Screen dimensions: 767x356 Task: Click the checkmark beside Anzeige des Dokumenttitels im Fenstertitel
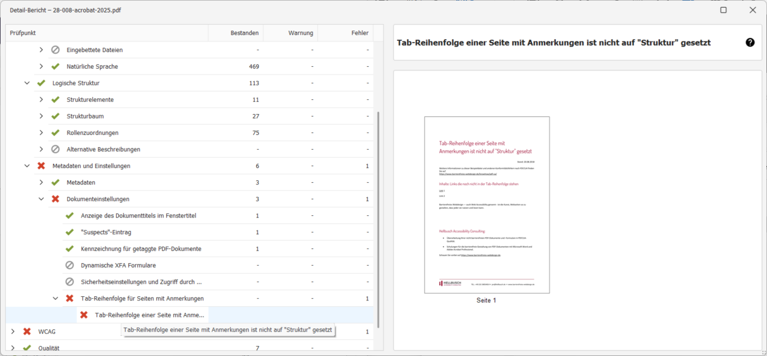click(69, 215)
